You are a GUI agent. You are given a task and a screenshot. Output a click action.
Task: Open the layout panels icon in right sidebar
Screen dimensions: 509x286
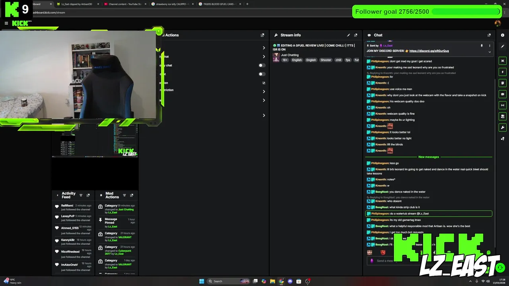click(x=503, y=116)
